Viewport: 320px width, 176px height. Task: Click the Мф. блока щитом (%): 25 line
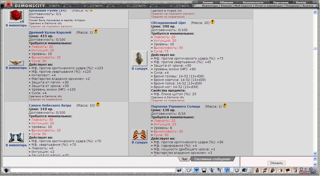[174, 94]
